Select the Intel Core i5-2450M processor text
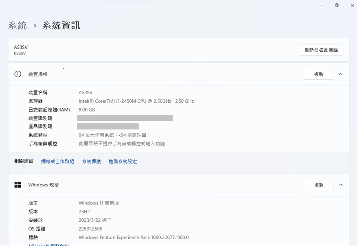The width and height of the screenshot is (357, 246). [x=136, y=101]
